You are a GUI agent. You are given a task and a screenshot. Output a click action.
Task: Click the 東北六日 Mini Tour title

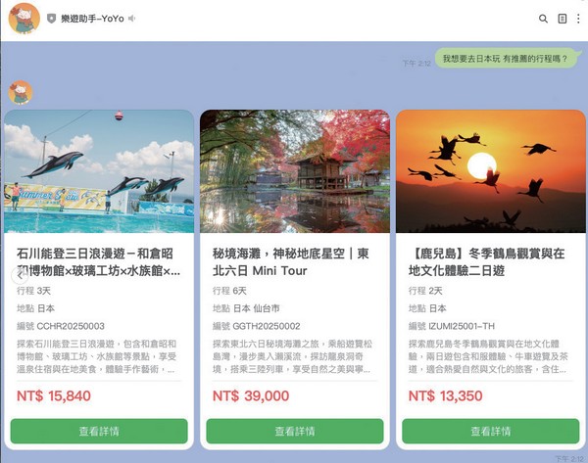pos(291,261)
